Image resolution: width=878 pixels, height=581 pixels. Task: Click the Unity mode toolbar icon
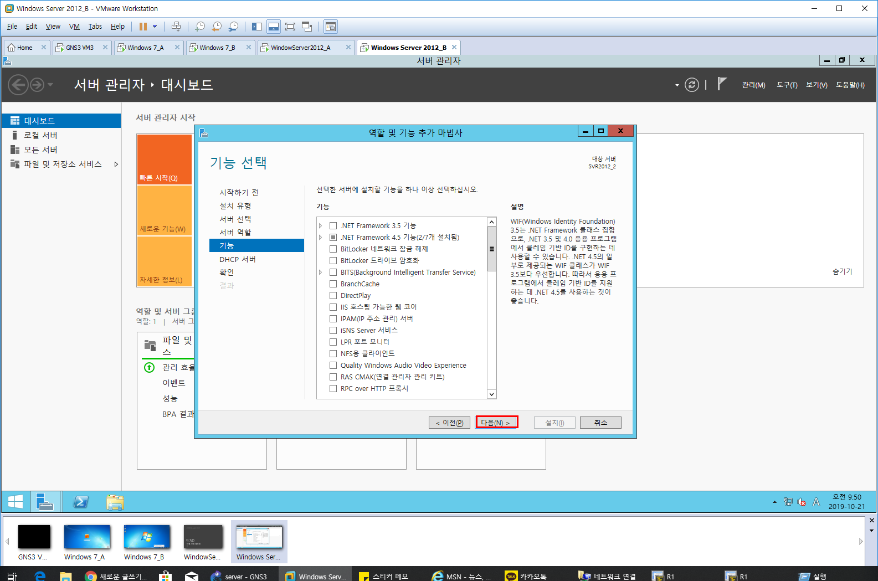307,27
